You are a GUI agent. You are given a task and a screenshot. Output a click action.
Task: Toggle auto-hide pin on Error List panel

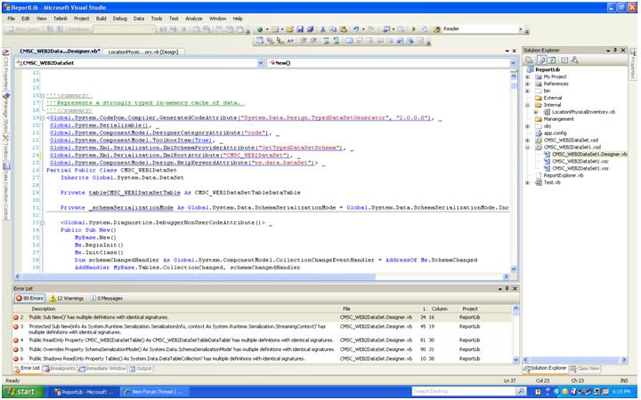[507, 289]
